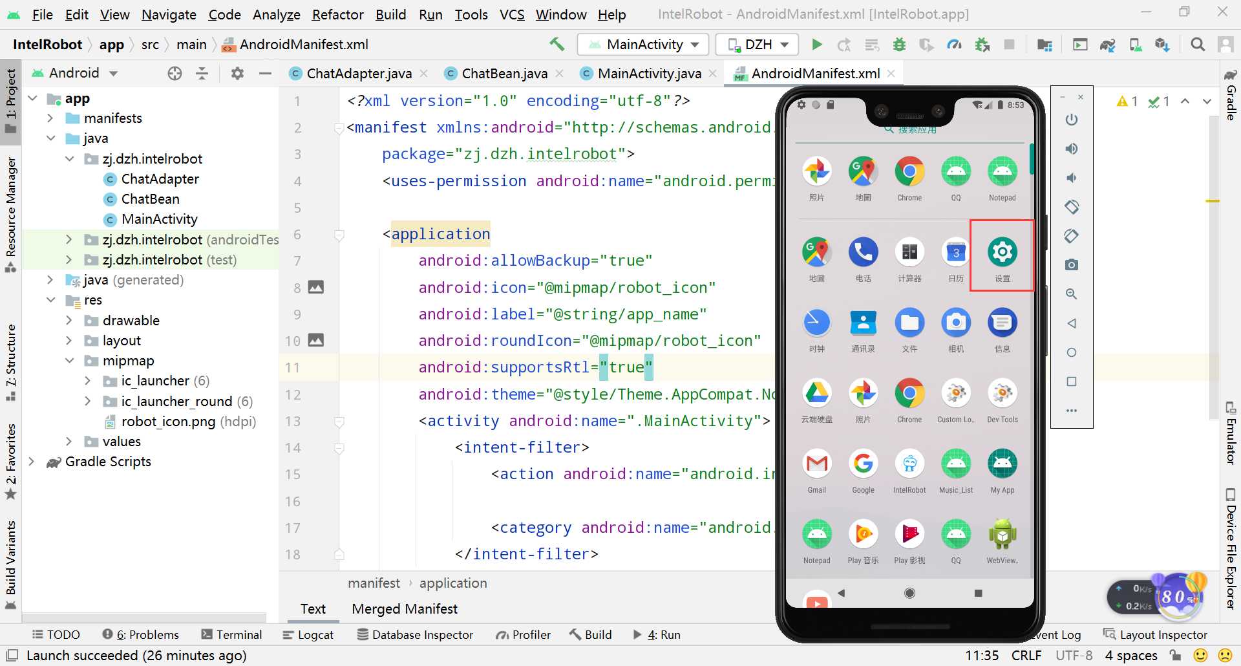Collapse the java folder

point(50,138)
